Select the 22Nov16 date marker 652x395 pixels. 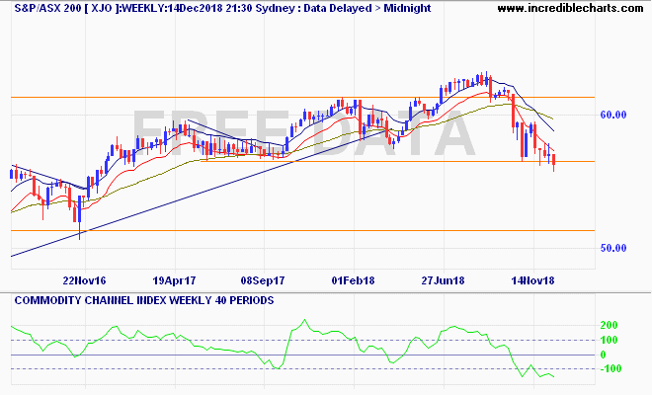tap(83, 280)
